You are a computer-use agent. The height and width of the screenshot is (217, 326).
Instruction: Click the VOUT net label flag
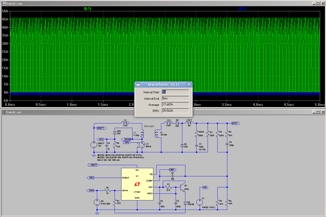click(235, 123)
